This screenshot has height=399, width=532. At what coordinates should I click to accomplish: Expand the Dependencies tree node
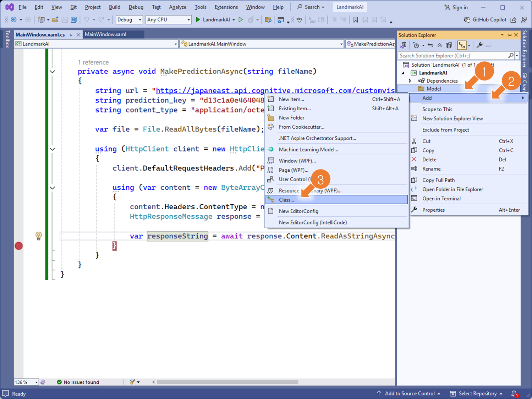tap(410, 81)
